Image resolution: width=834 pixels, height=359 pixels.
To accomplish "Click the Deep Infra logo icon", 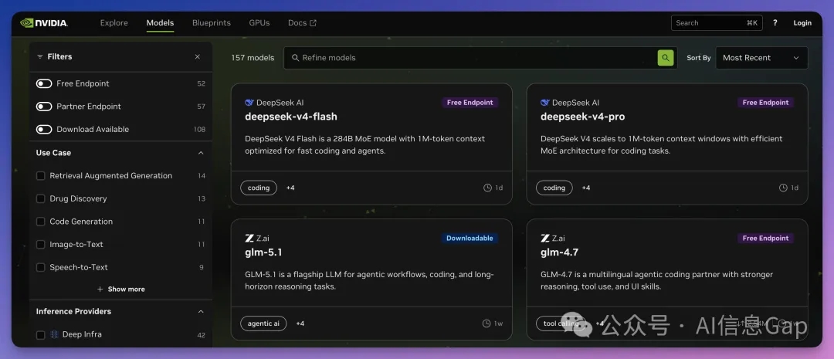I will pyautogui.click(x=54, y=334).
